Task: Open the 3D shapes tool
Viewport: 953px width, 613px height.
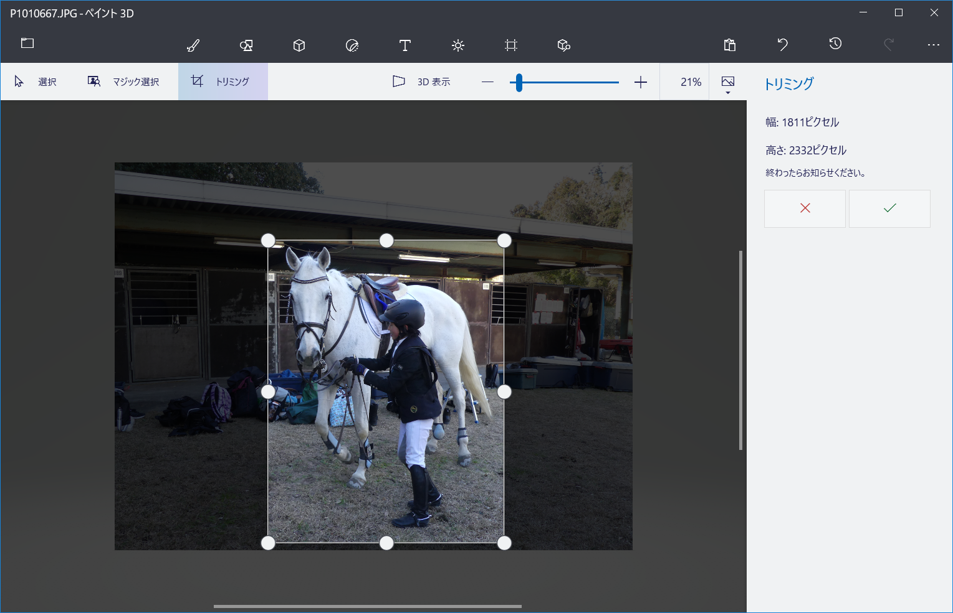Action: click(299, 45)
